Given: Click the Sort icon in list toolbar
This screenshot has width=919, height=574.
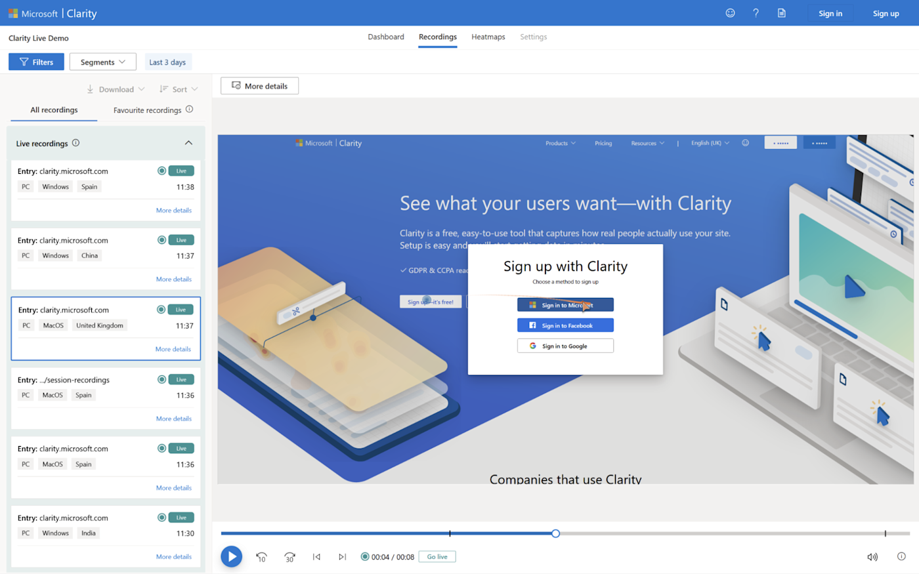Looking at the screenshot, I should point(163,89).
